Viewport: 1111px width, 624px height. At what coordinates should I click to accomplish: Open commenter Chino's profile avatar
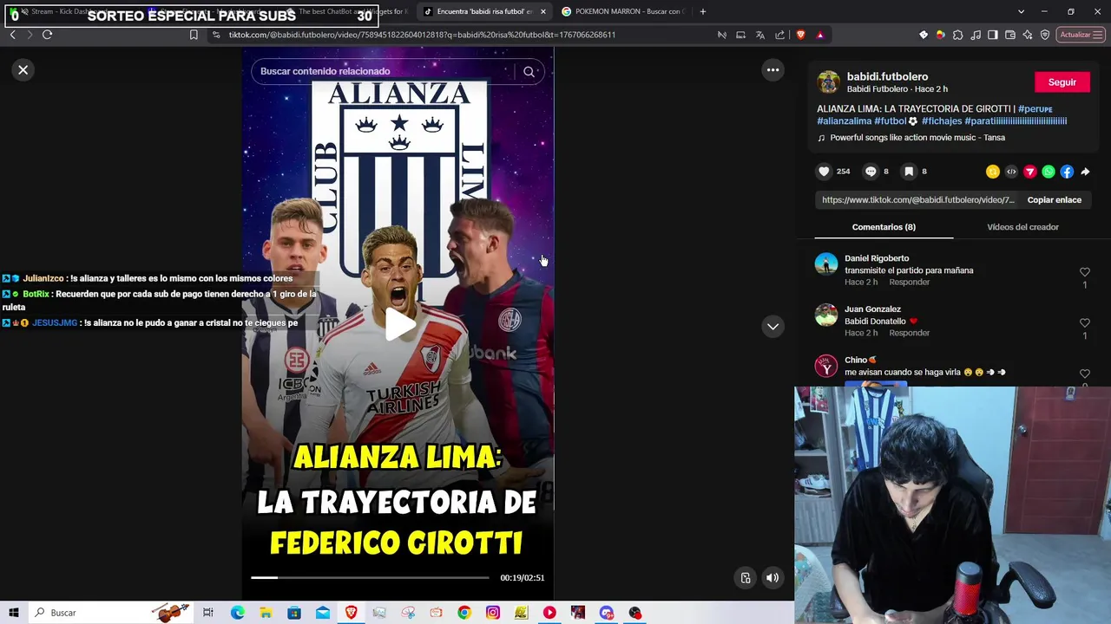(826, 365)
